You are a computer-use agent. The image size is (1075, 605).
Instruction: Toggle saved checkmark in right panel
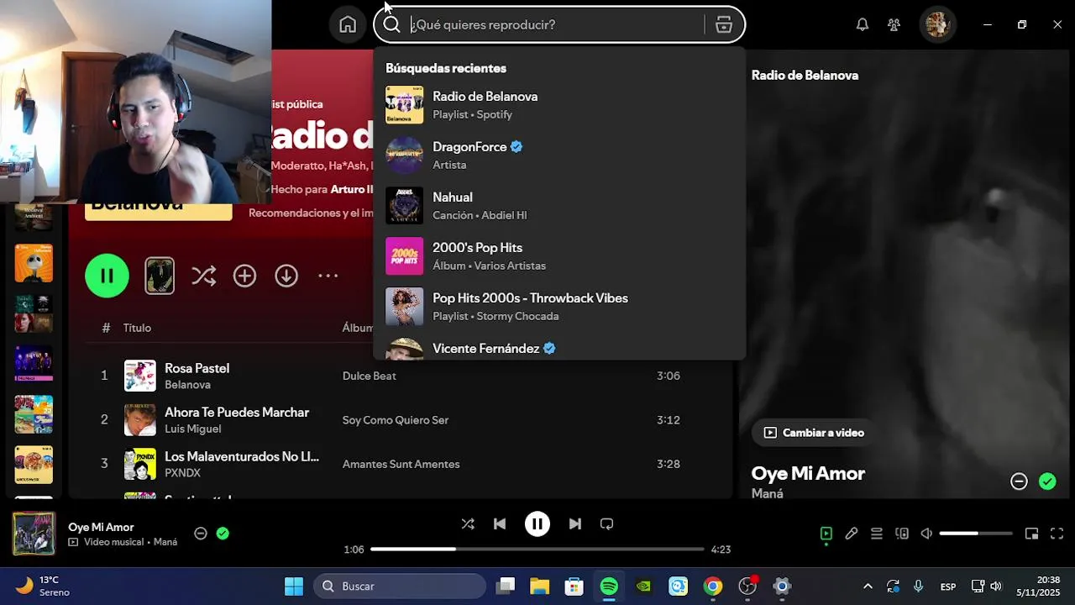(1047, 481)
